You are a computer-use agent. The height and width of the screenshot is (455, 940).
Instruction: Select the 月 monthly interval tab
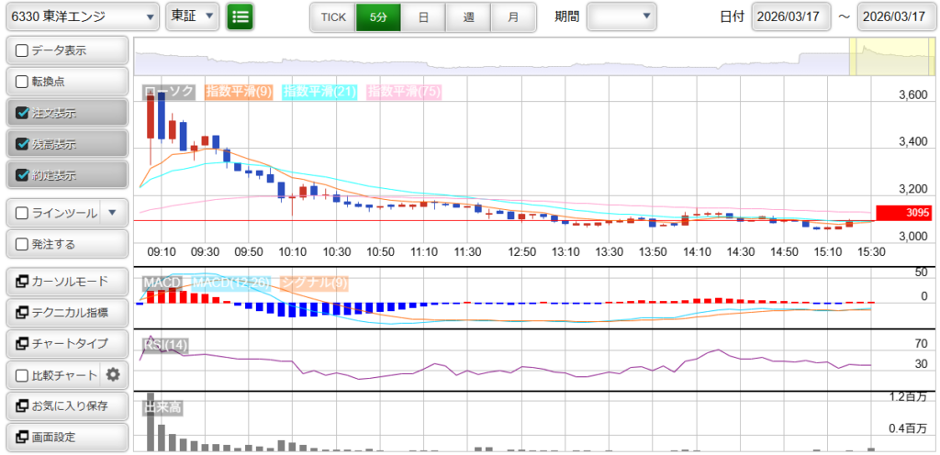513,17
